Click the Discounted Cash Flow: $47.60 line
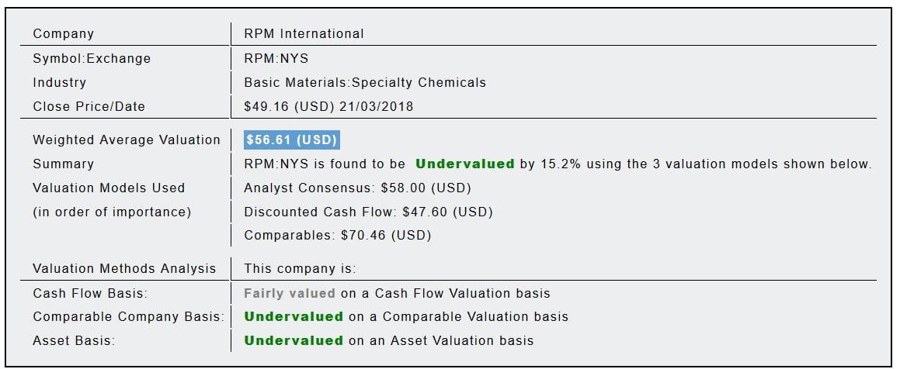 pyautogui.click(x=368, y=212)
